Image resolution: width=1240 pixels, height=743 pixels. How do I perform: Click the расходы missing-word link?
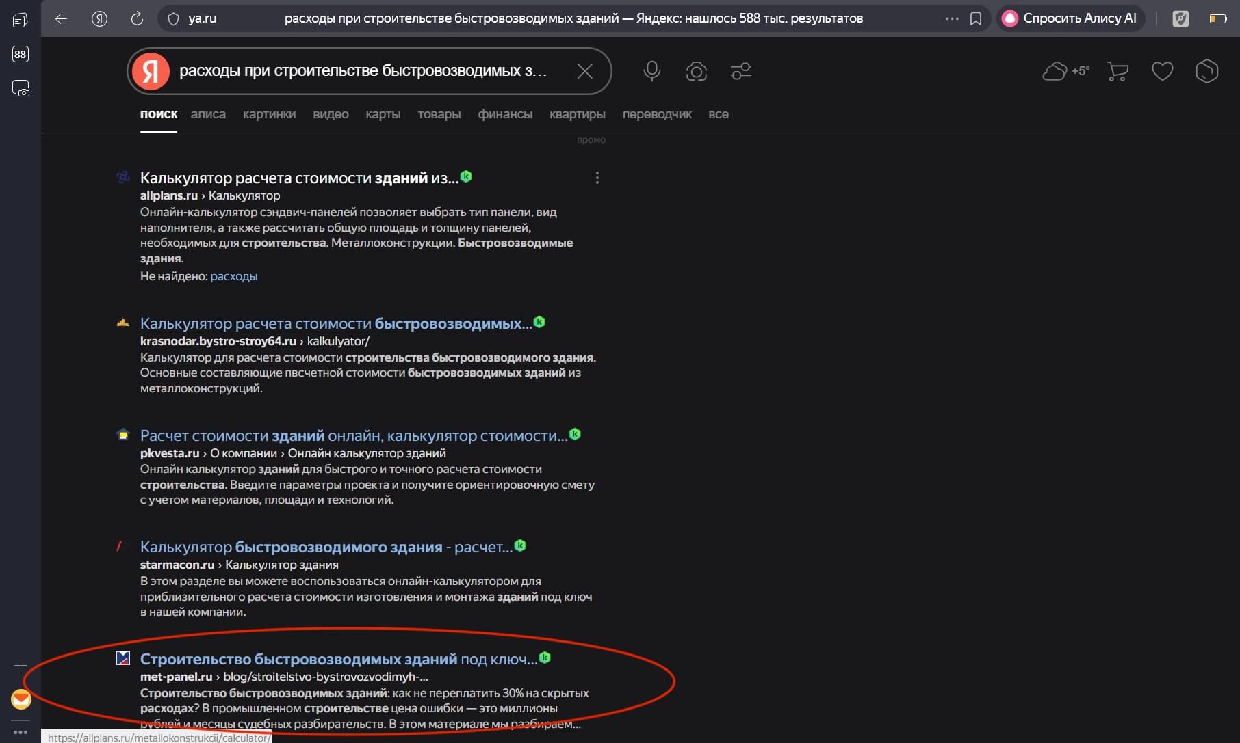click(234, 276)
